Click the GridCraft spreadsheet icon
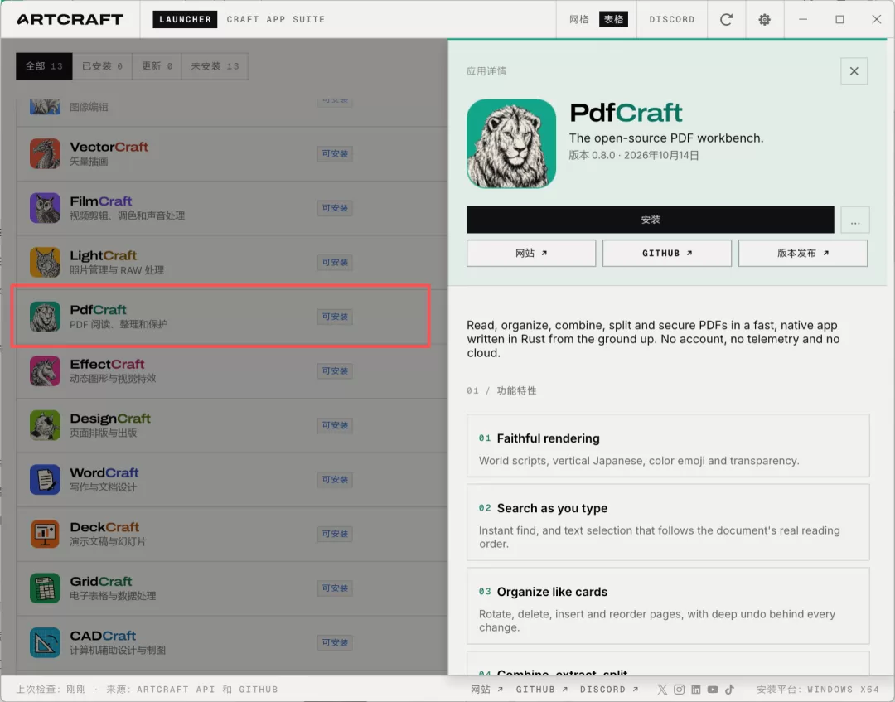895x702 pixels. [x=45, y=588]
